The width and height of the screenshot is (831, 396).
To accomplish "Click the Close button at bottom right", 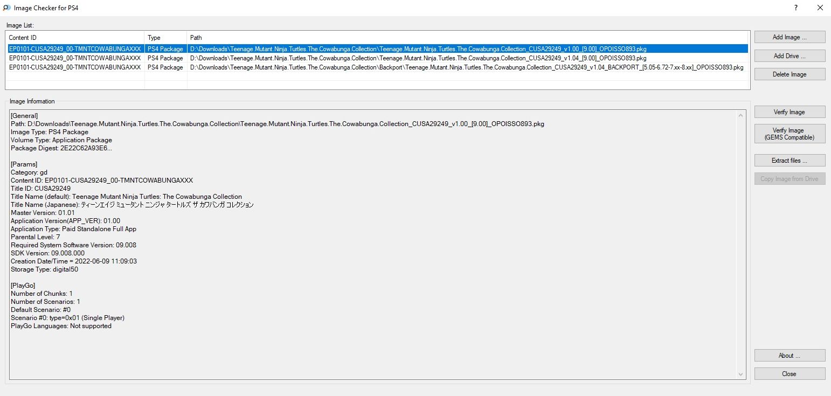I will [790, 374].
